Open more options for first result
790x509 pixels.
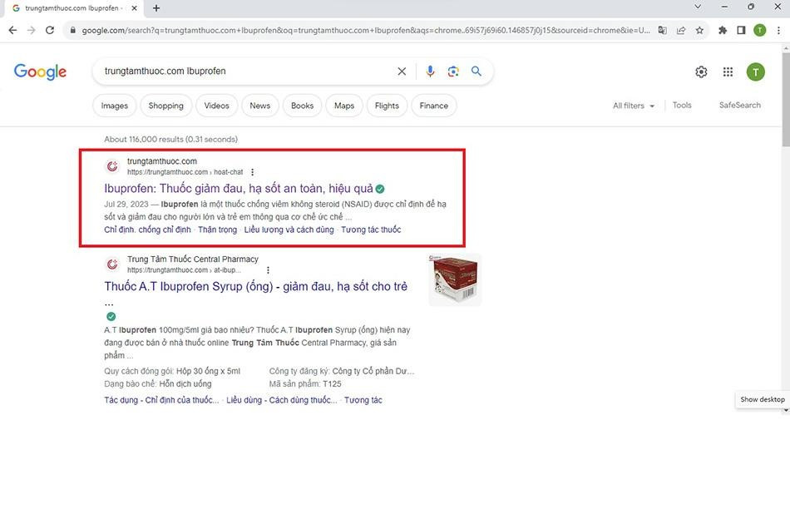[x=253, y=172]
